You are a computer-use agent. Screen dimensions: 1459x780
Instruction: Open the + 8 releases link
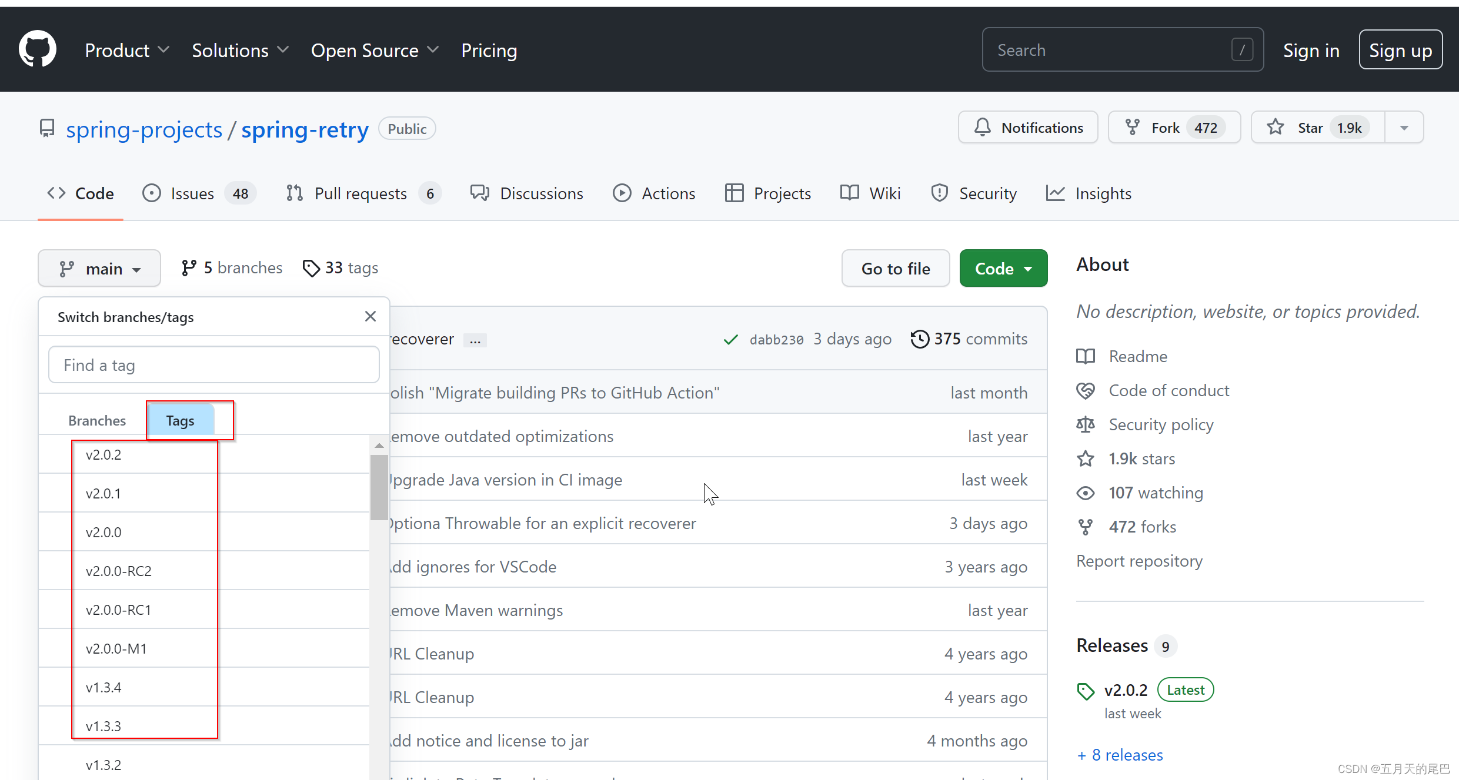1120,755
